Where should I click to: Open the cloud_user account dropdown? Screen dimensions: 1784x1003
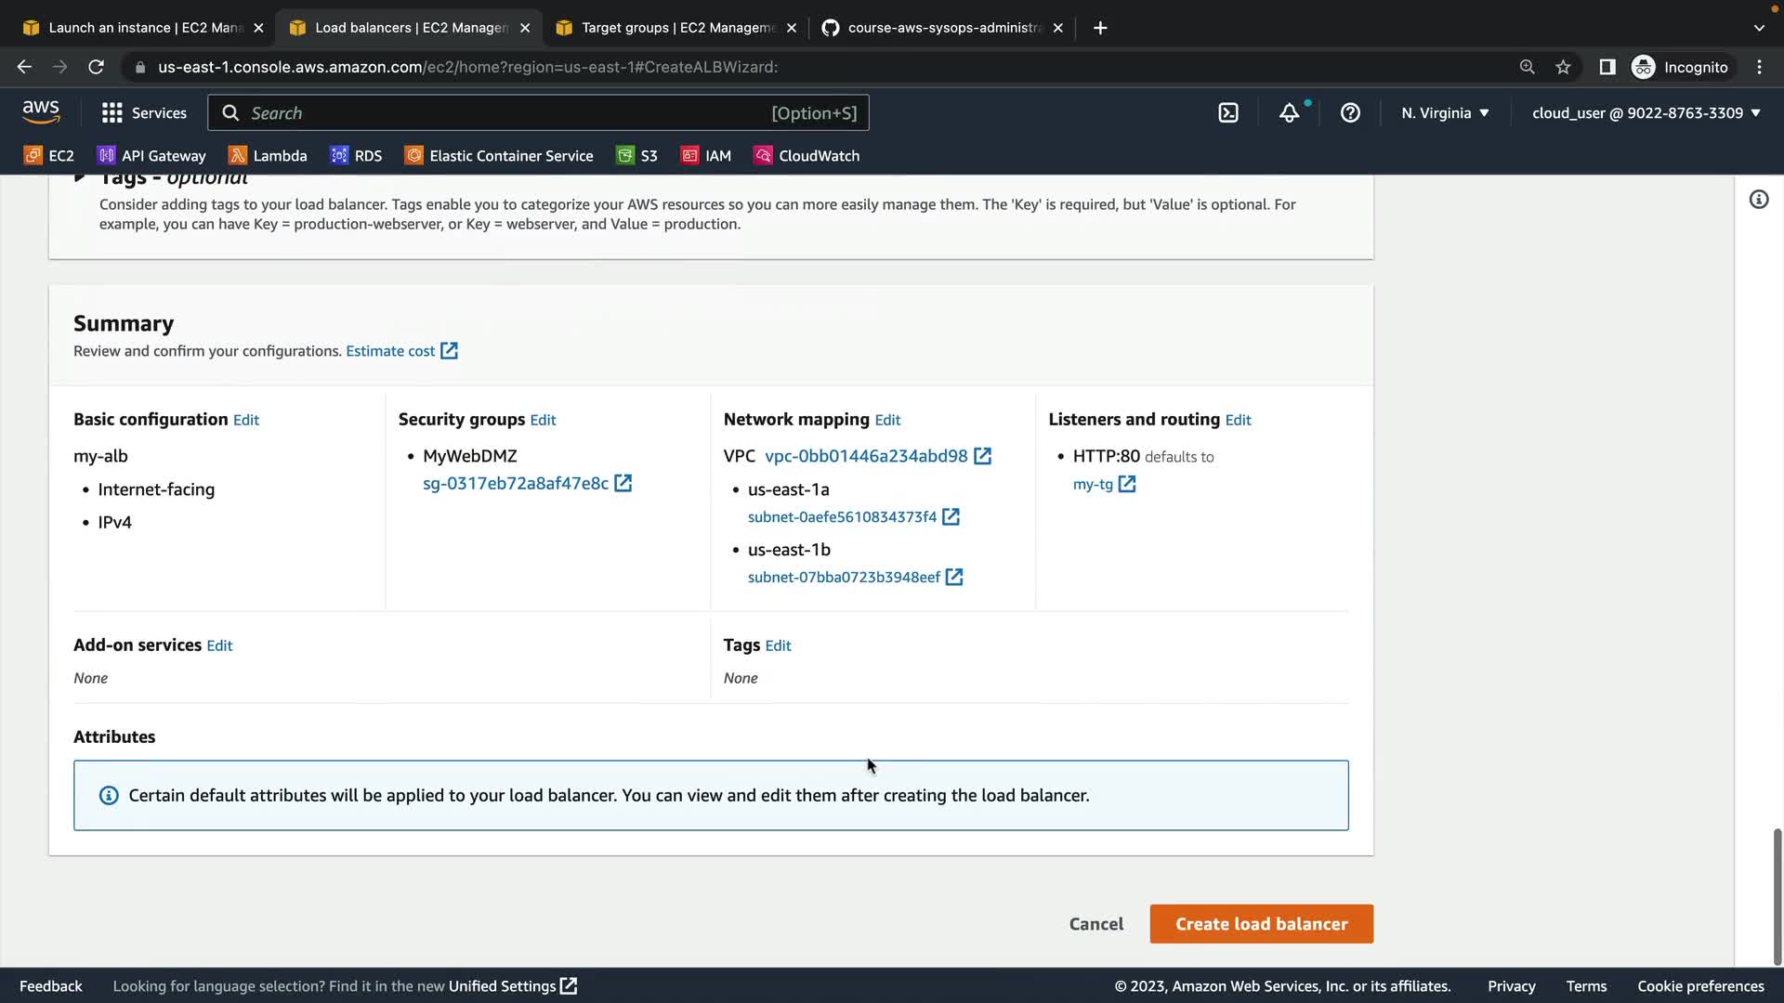[x=1646, y=113]
